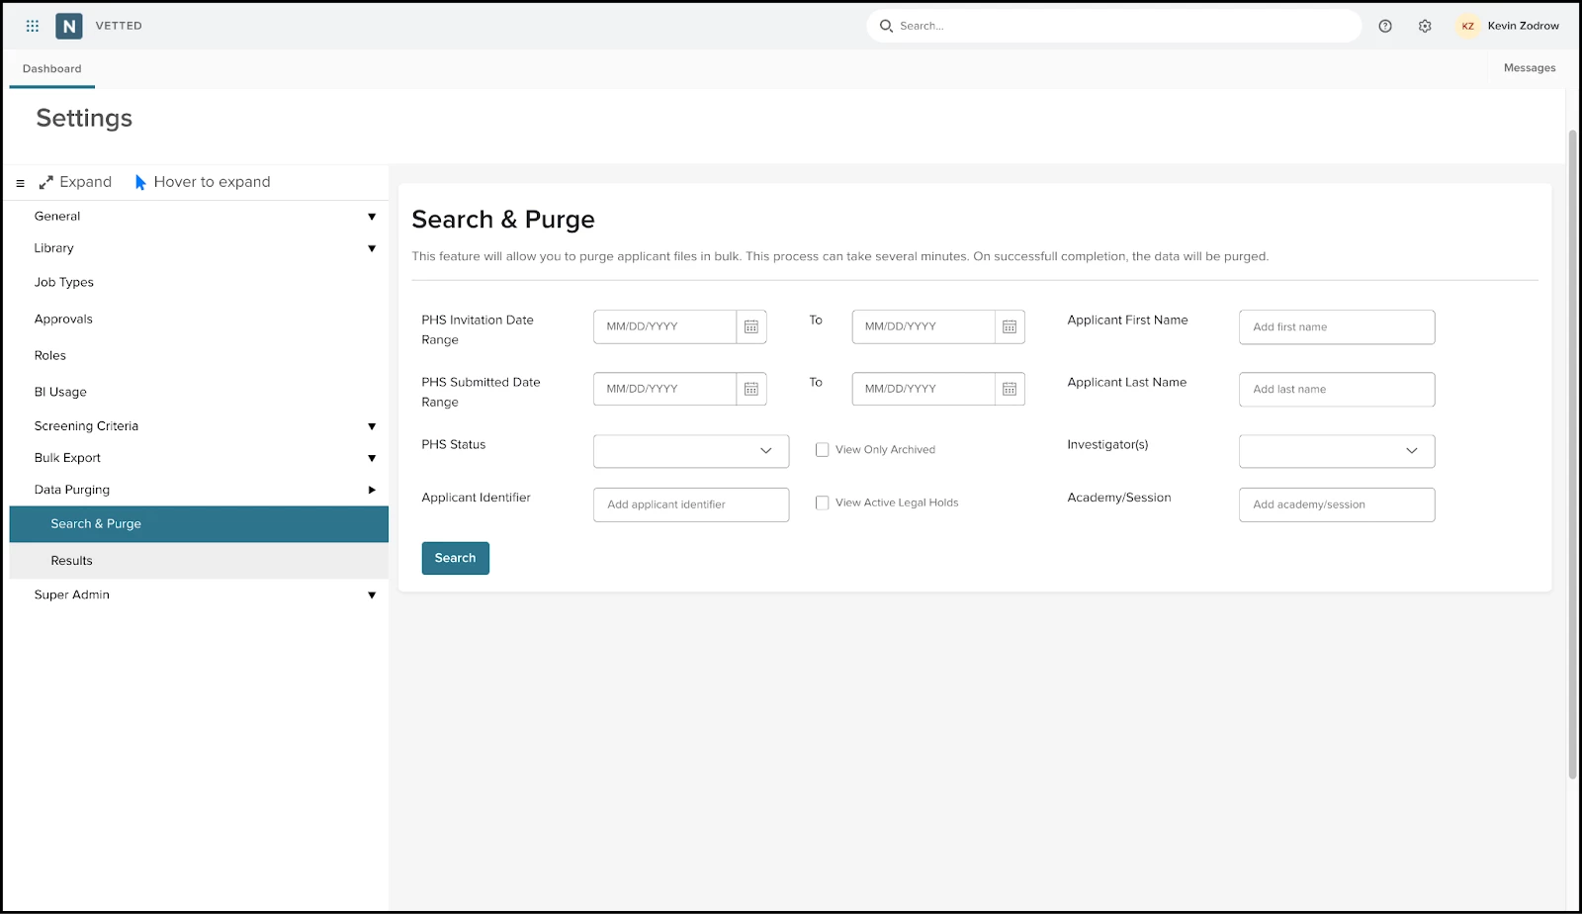Expand the Super Admin arrow
Screen dimensions: 1582x914
click(372, 594)
